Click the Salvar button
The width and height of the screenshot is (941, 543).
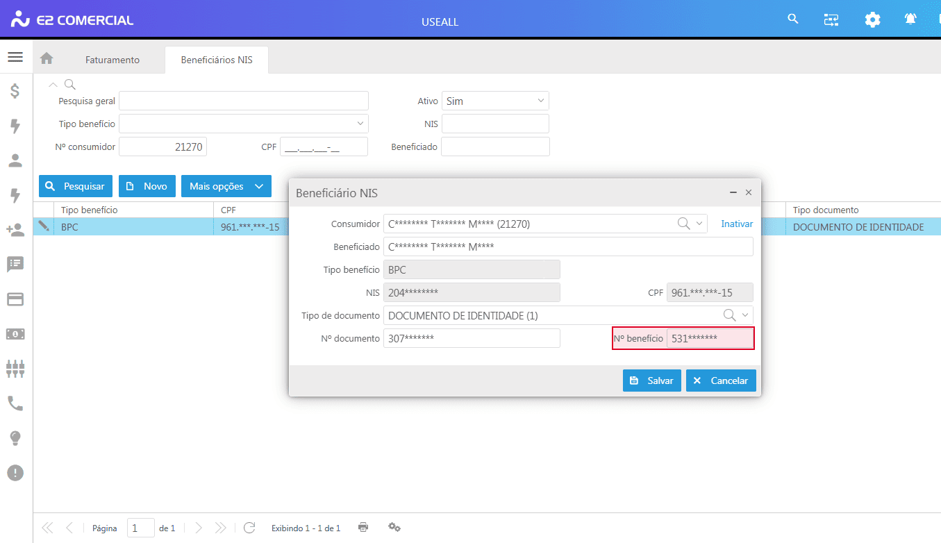coord(651,381)
